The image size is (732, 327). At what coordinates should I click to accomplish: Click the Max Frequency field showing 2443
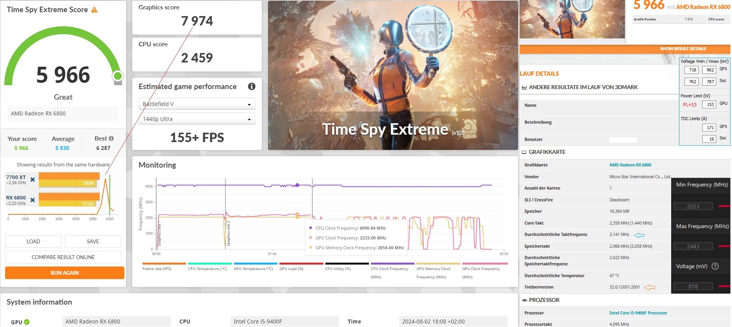click(693, 247)
